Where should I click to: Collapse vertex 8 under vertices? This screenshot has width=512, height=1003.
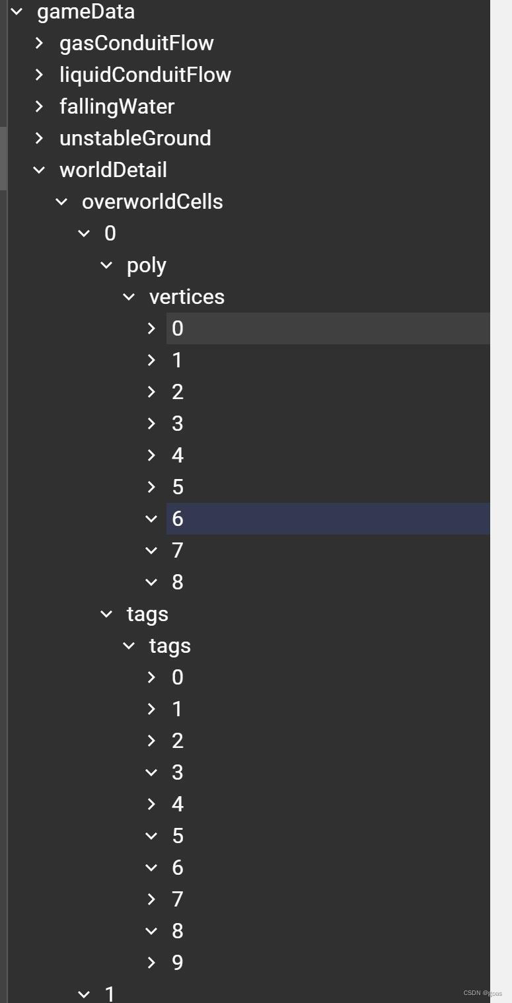pyautogui.click(x=151, y=582)
